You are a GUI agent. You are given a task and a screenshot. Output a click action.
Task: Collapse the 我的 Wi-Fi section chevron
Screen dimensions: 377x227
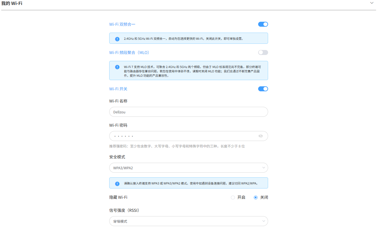click(x=372, y=3)
